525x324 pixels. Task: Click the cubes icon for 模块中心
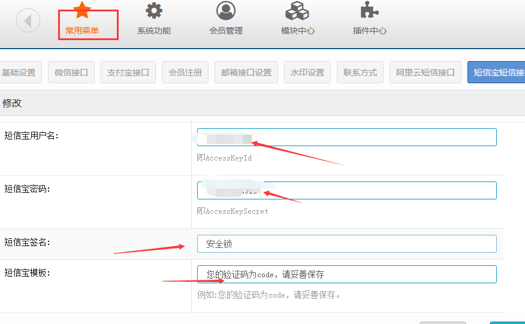click(x=297, y=11)
